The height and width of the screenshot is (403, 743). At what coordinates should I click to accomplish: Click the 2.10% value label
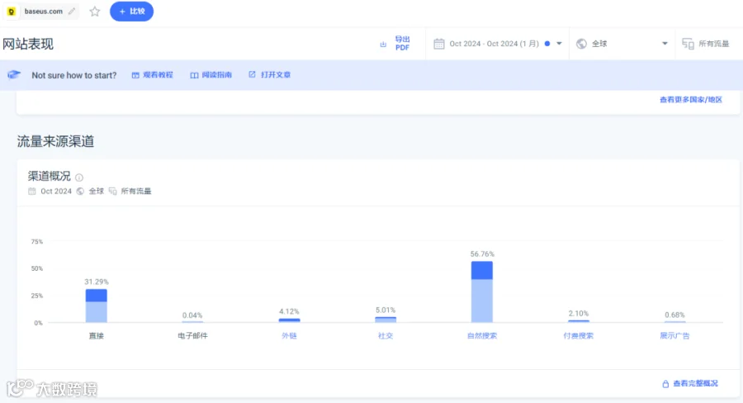(578, 313)
